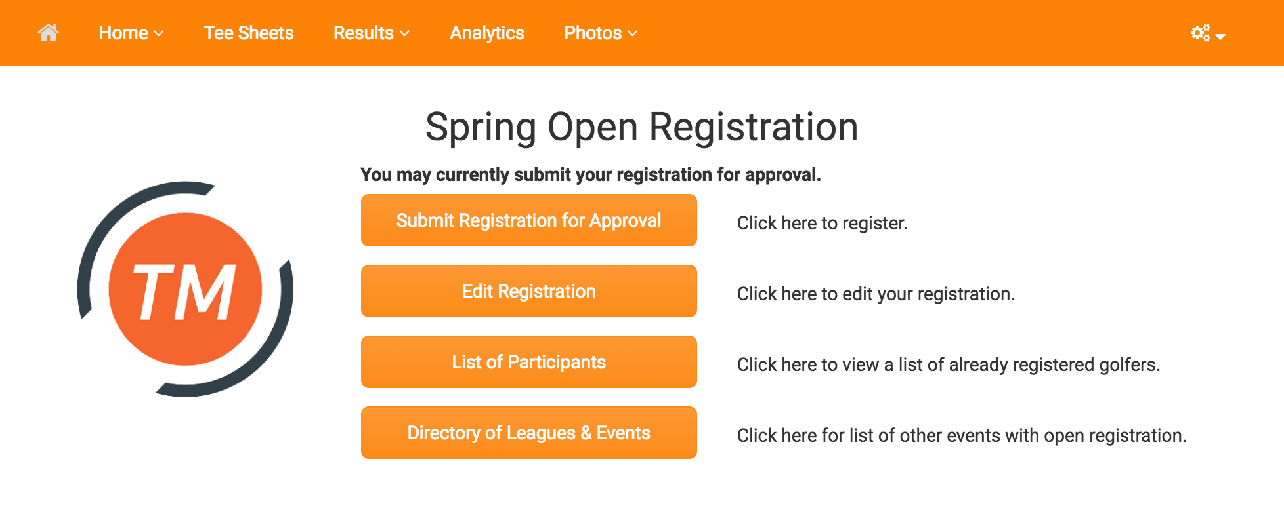Open the settings gears icon
This screenshot has width=1284, height=510.
click(1201, 33)
